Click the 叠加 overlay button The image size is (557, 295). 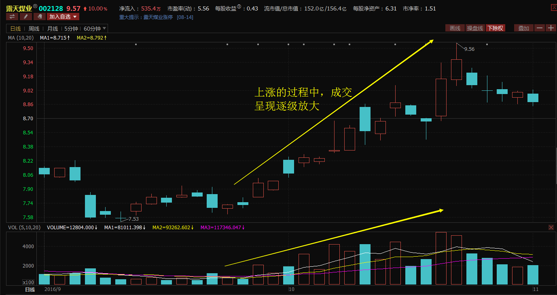[524, 28]
